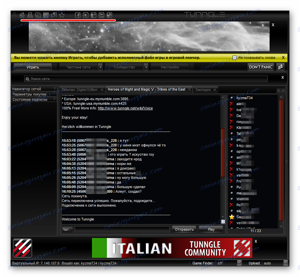Switch to the 'Играть' tab

pyautogui.click(x=33, y=67)
